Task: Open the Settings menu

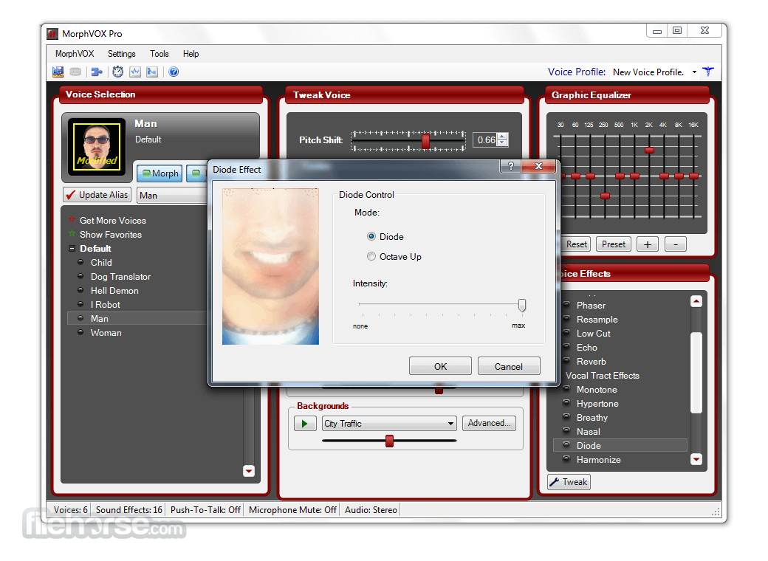Action: pyautogui.click(x=121, y=54)
